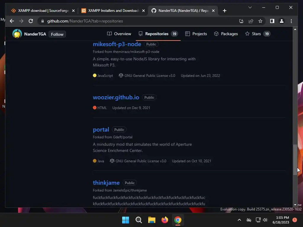Open the taskbar clock and date

(281, 220)
